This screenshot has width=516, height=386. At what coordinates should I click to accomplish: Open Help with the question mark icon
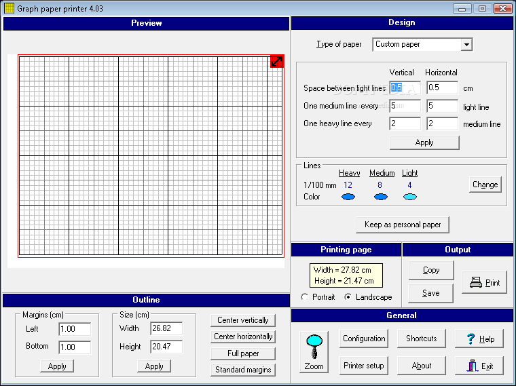pyautogui.click(x=479, y=339)
